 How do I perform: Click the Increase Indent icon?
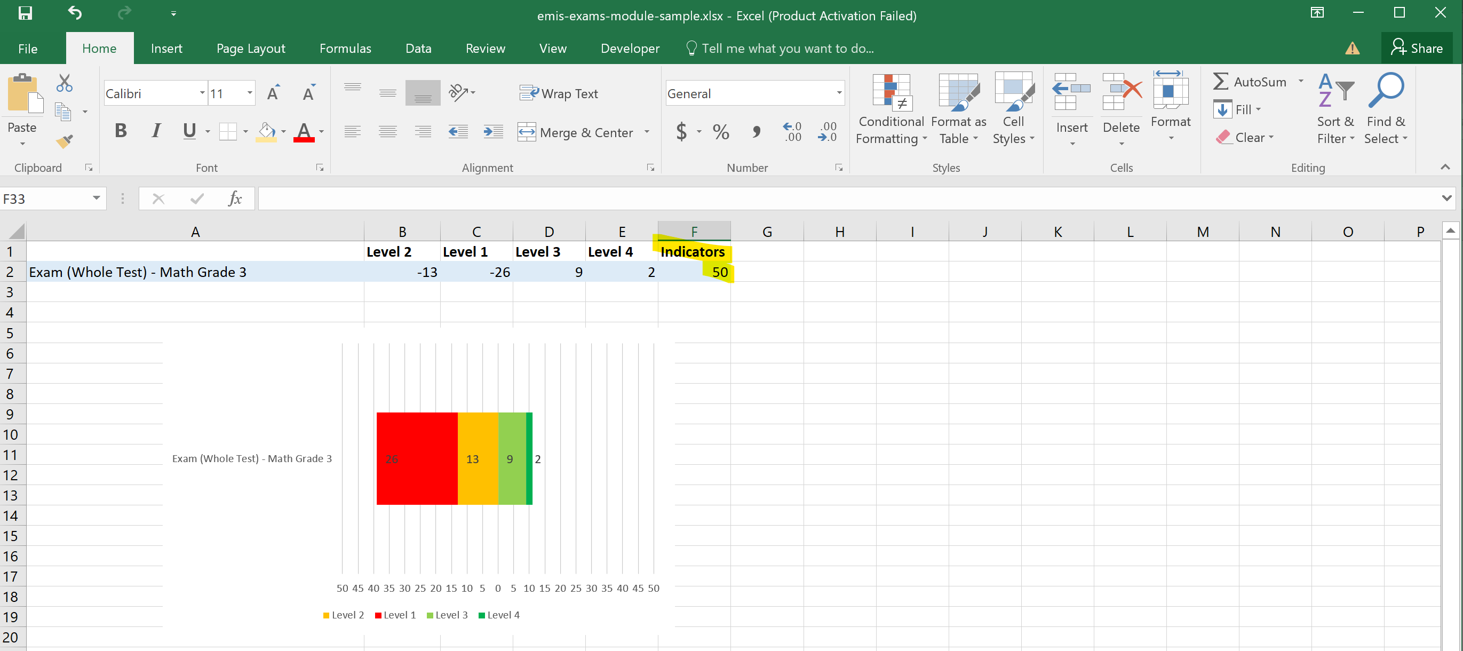[x=492, y=132]
